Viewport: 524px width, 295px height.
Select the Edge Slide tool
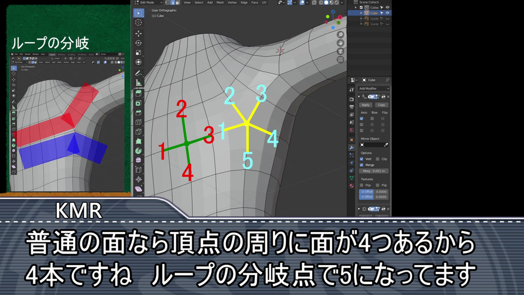(x=138, y=170)
